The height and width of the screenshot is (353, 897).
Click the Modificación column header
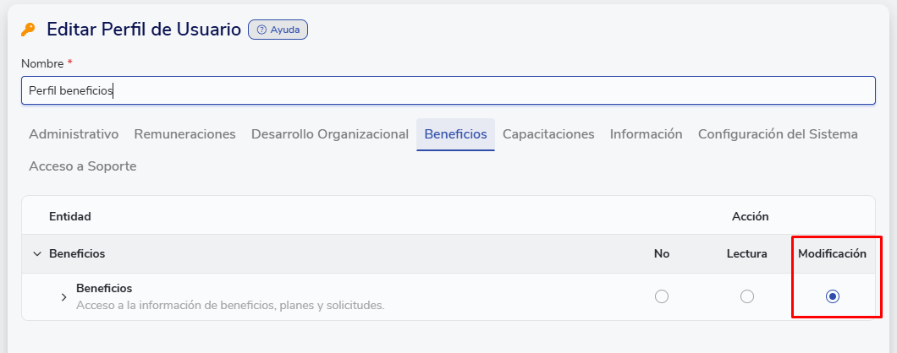pyautogui.click(x=832, y=253)
